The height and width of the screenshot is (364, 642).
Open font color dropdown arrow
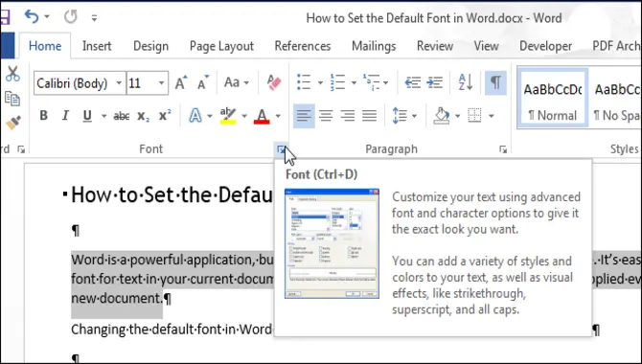278,116
